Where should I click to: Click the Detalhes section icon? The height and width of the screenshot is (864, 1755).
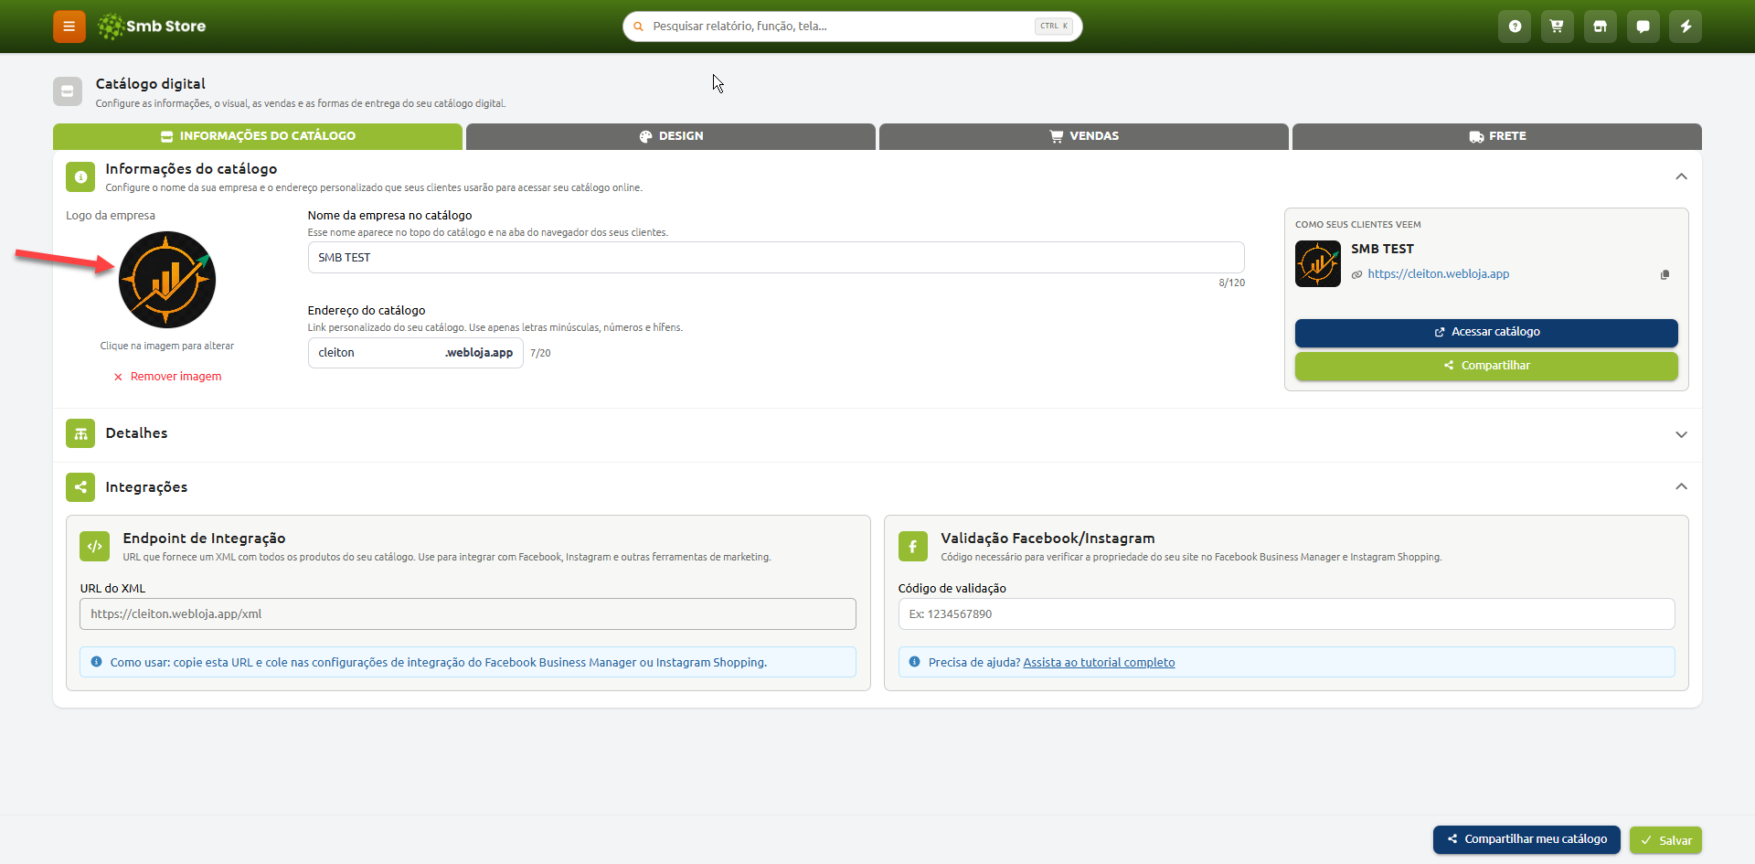(x=80, y=433)
